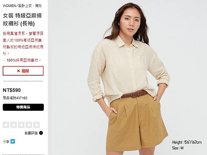Click the NT$590 price label
The width and height of the screenshot is (207, 155).
(12, 90)
